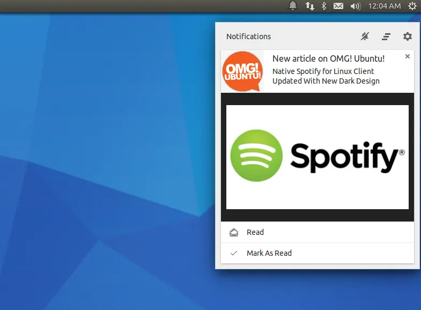Viewport: 421px width, 310px height.
Task: Click the Spotify logo preview image
Action: tap(317, 157)
